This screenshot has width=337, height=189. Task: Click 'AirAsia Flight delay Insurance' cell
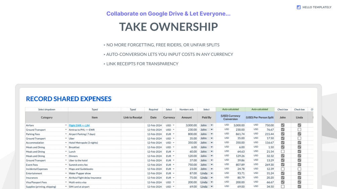[95, 178]
